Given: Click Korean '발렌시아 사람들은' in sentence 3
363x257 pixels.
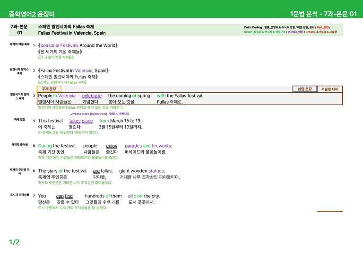Looking at the screenshot, I should point(55,102).
